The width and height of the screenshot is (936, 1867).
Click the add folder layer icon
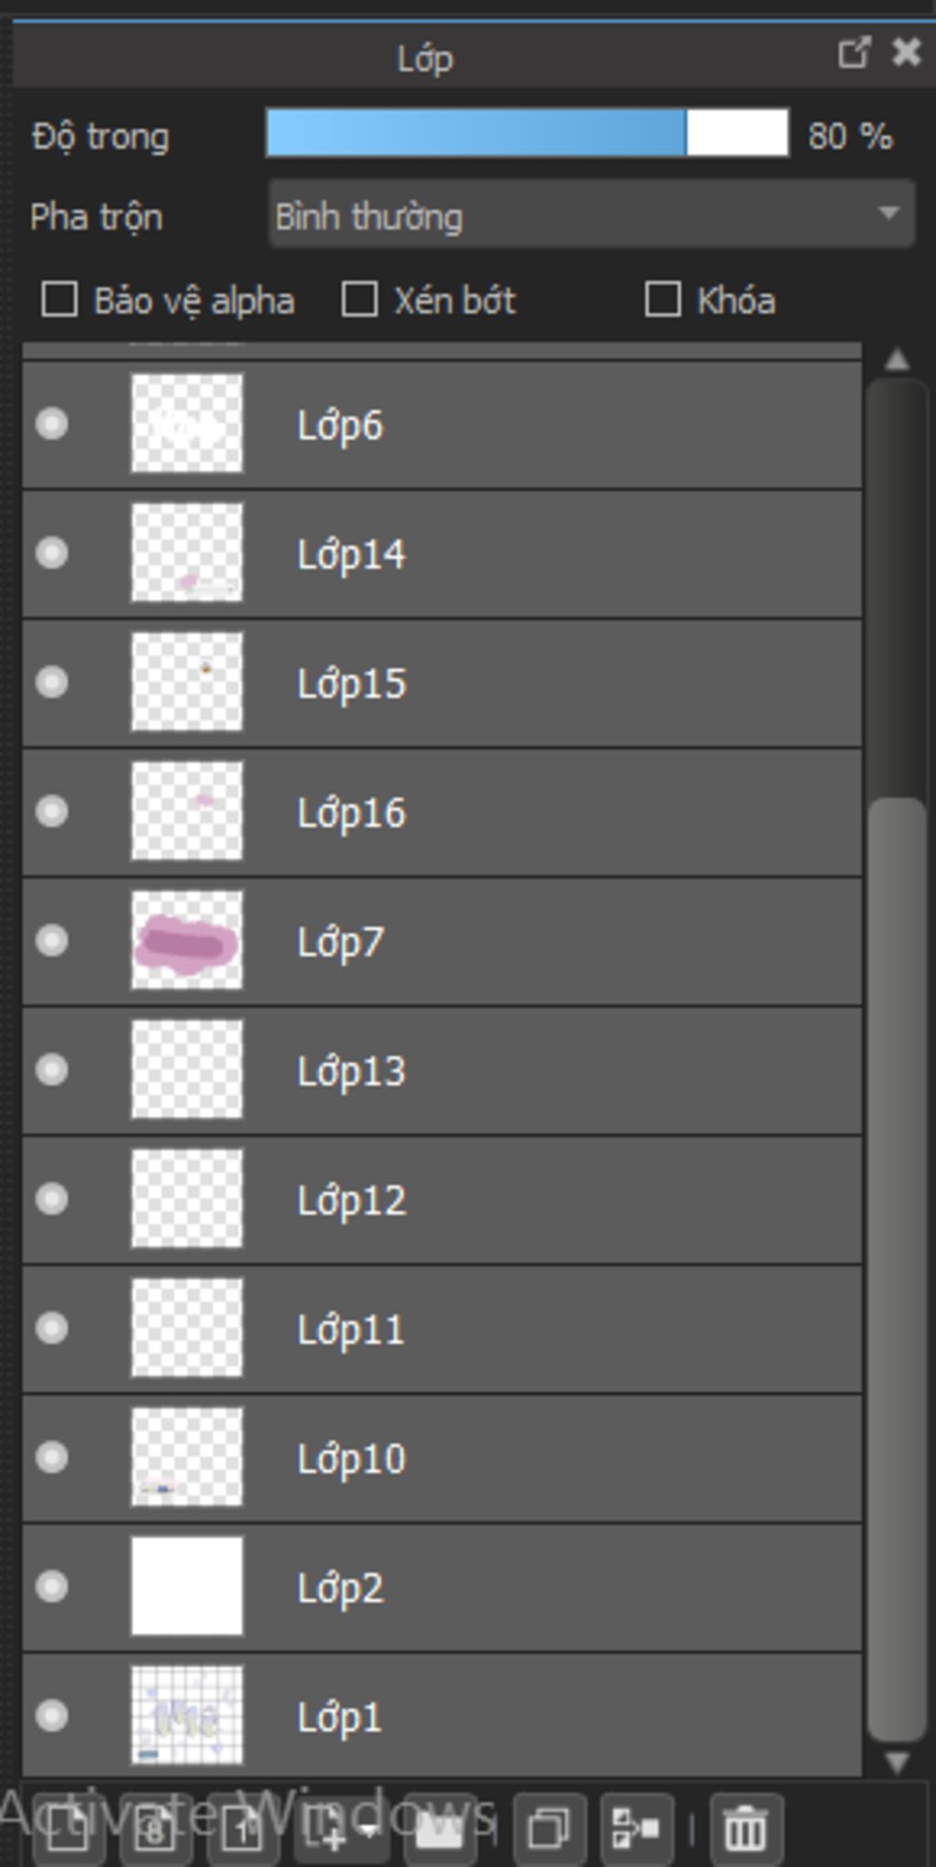point(440,1829)
